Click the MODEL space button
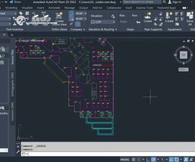This screenshot has height=162, width=195. click(x=125, y=160)
